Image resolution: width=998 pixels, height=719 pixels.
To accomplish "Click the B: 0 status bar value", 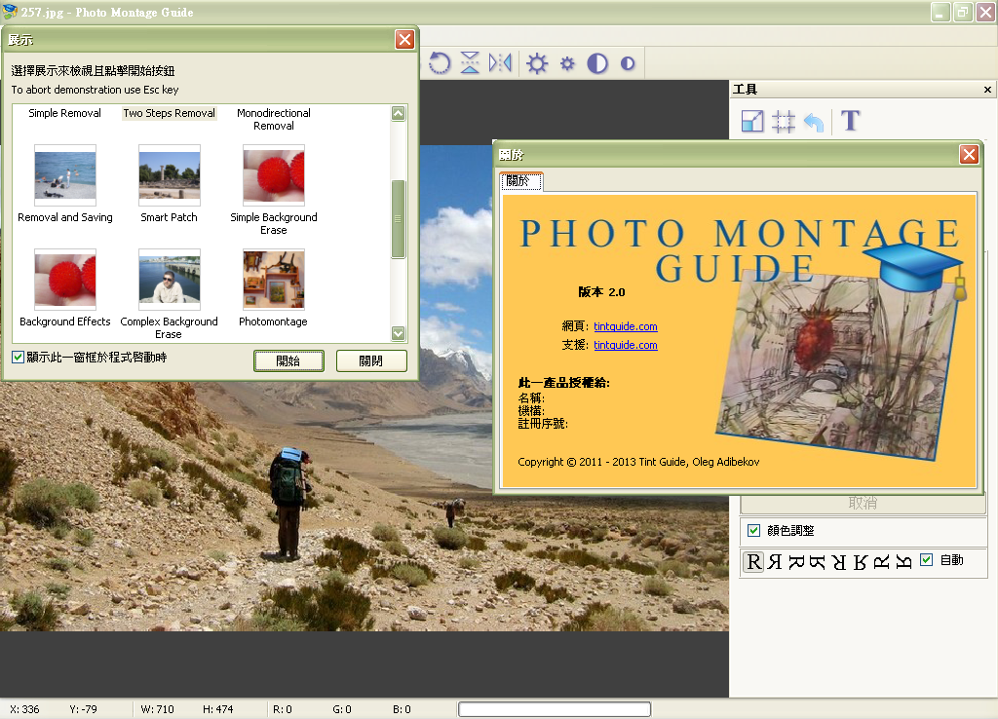I will [402, 709].
